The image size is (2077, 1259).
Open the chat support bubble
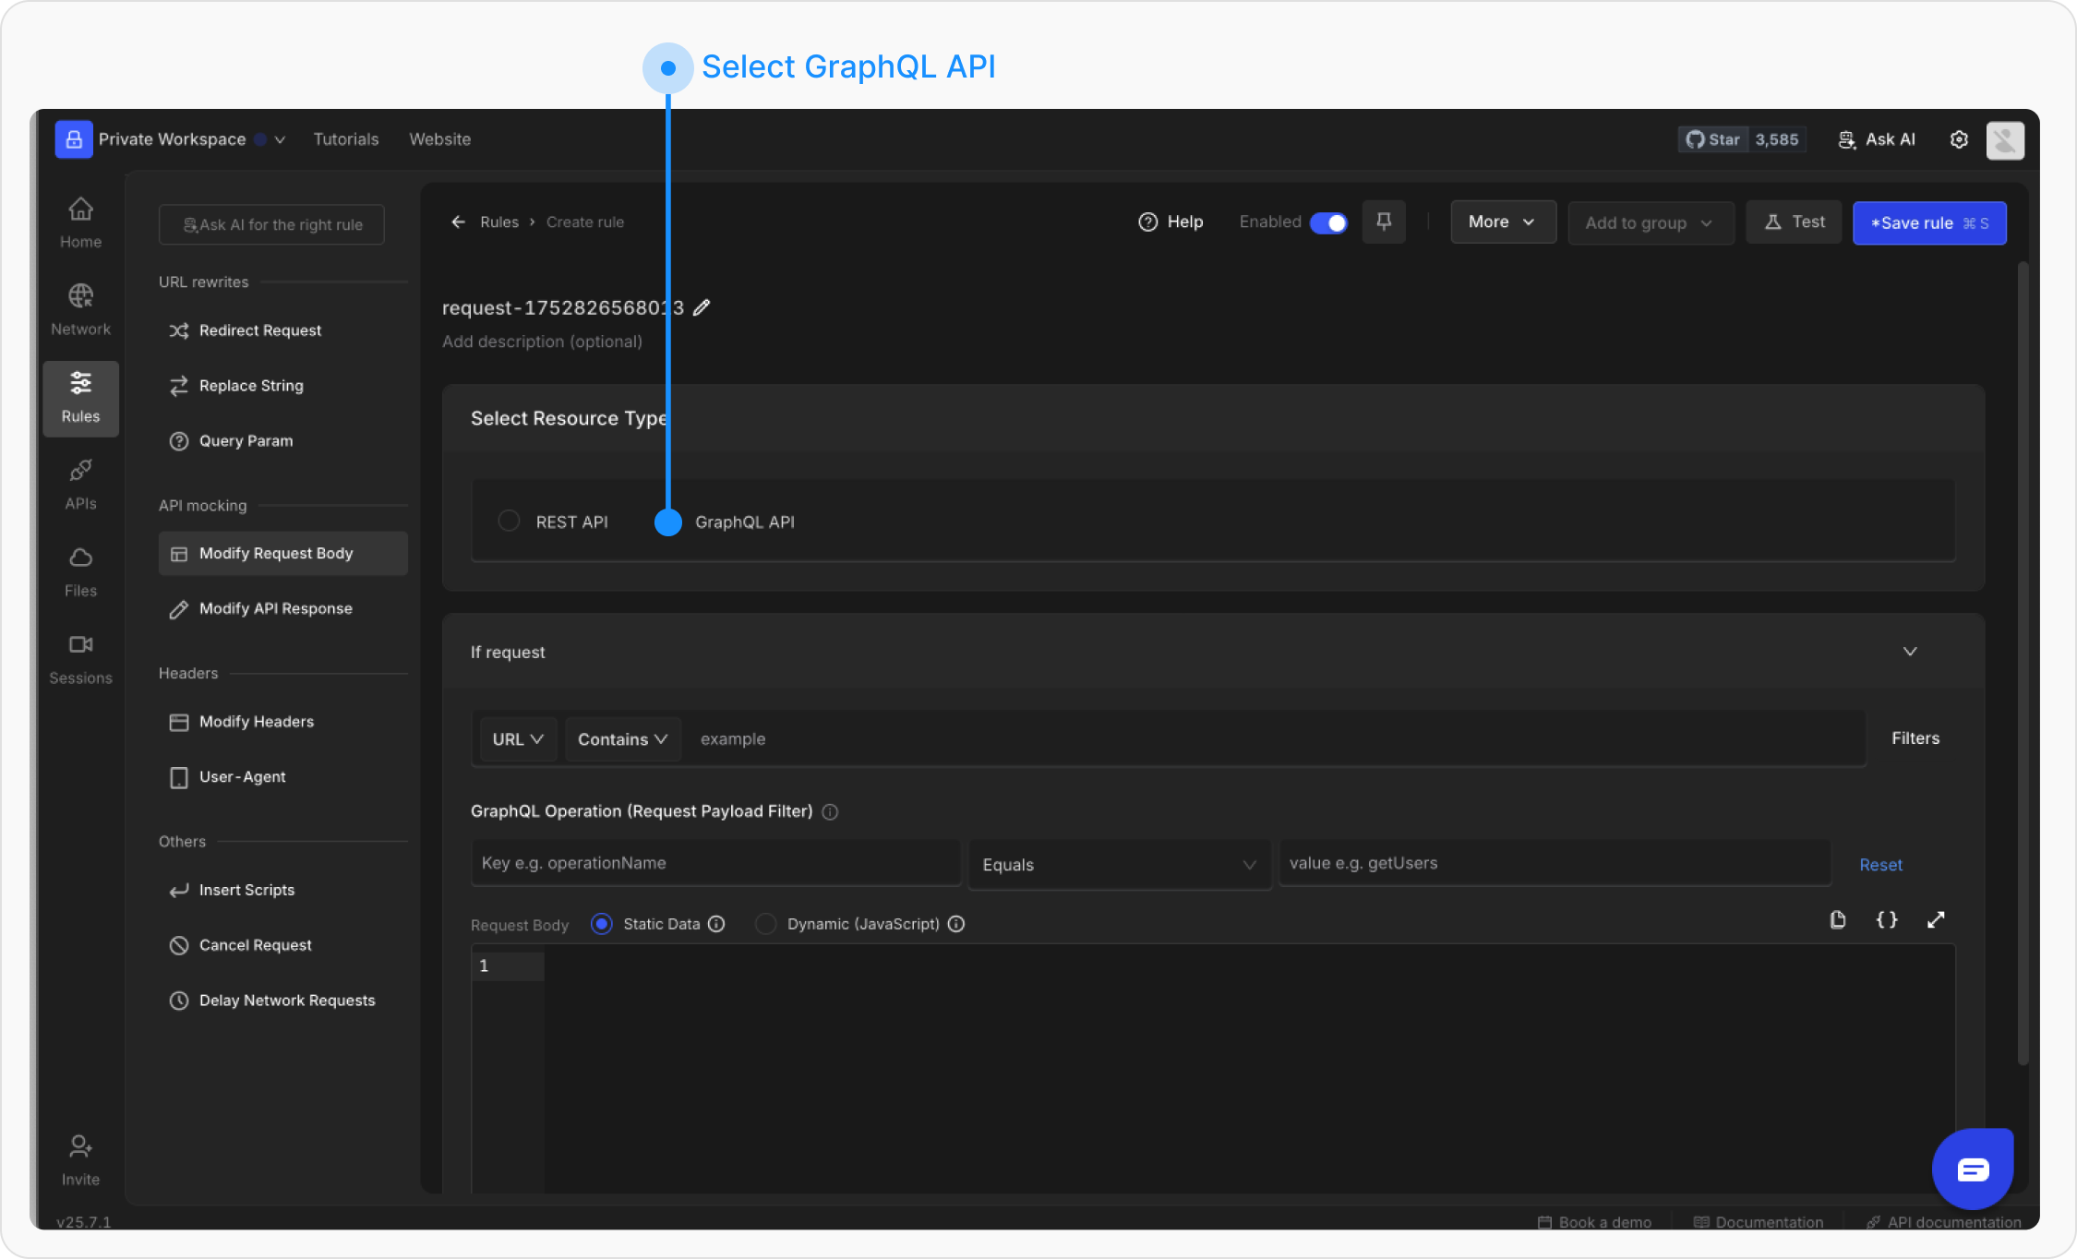(1973, 1169)
